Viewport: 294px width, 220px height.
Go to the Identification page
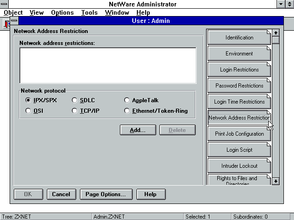tap(239, 38)
